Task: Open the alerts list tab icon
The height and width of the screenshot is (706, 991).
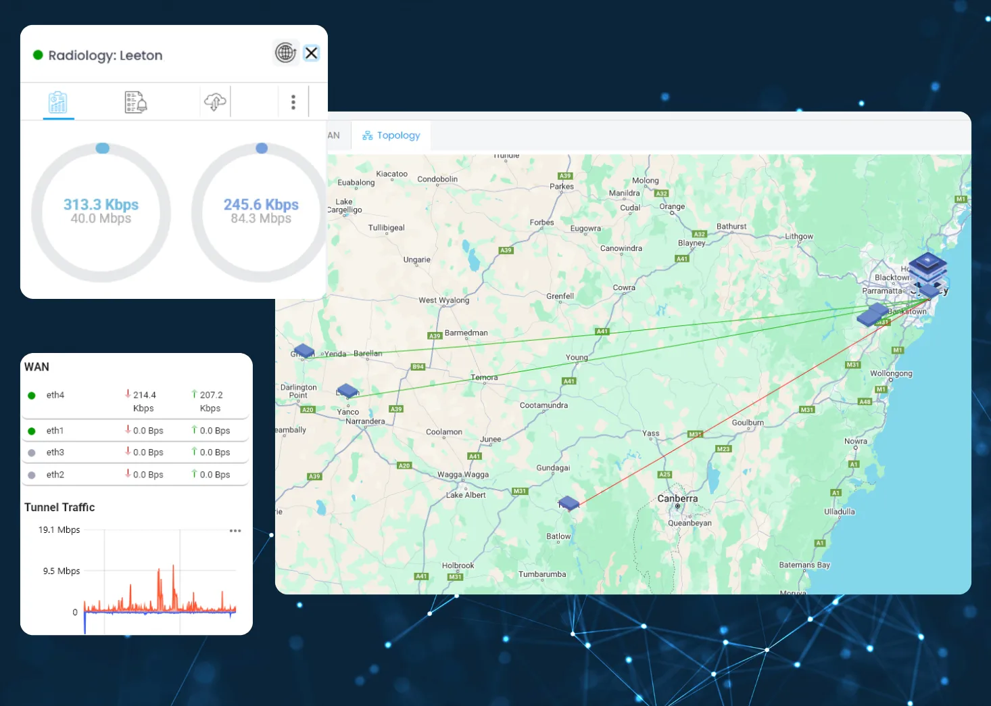Action: (x=136, y=102)
